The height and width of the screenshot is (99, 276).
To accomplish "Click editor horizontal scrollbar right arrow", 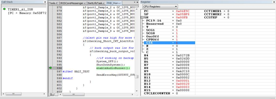I will click(x=133, y=95).
